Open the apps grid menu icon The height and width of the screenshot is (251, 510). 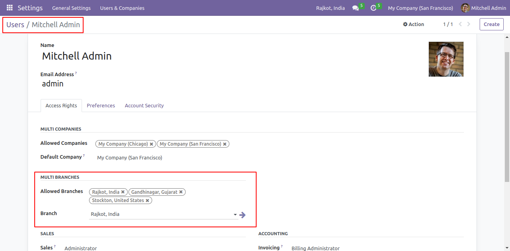tap(9, 8)
